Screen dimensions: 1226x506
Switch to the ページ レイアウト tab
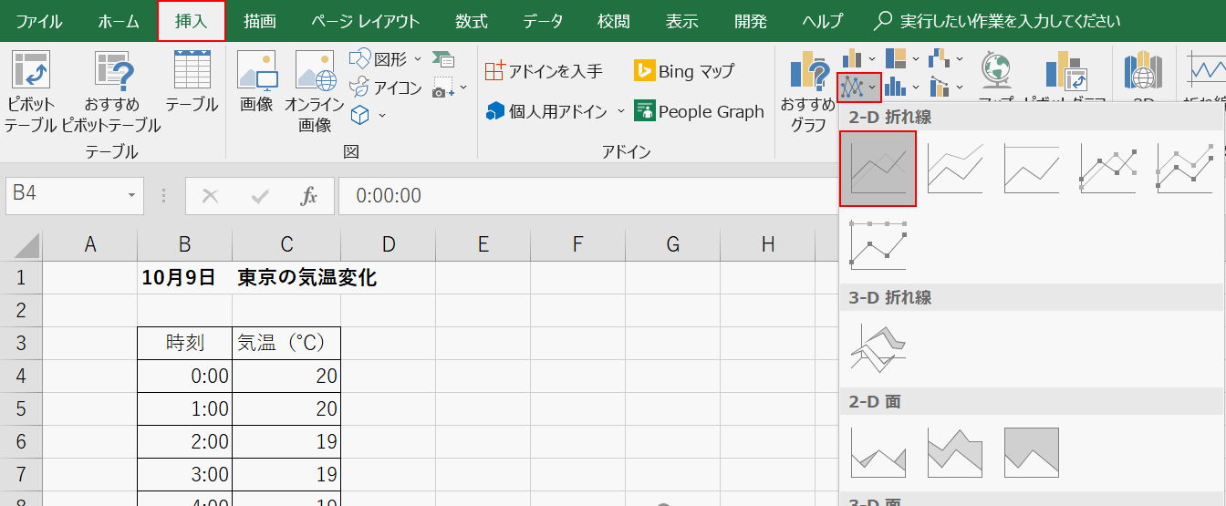pos(366,21)
